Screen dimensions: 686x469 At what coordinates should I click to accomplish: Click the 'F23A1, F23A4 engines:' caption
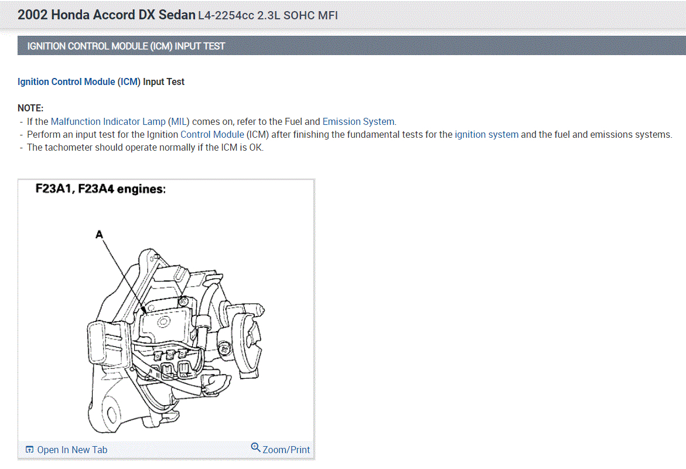101,189
